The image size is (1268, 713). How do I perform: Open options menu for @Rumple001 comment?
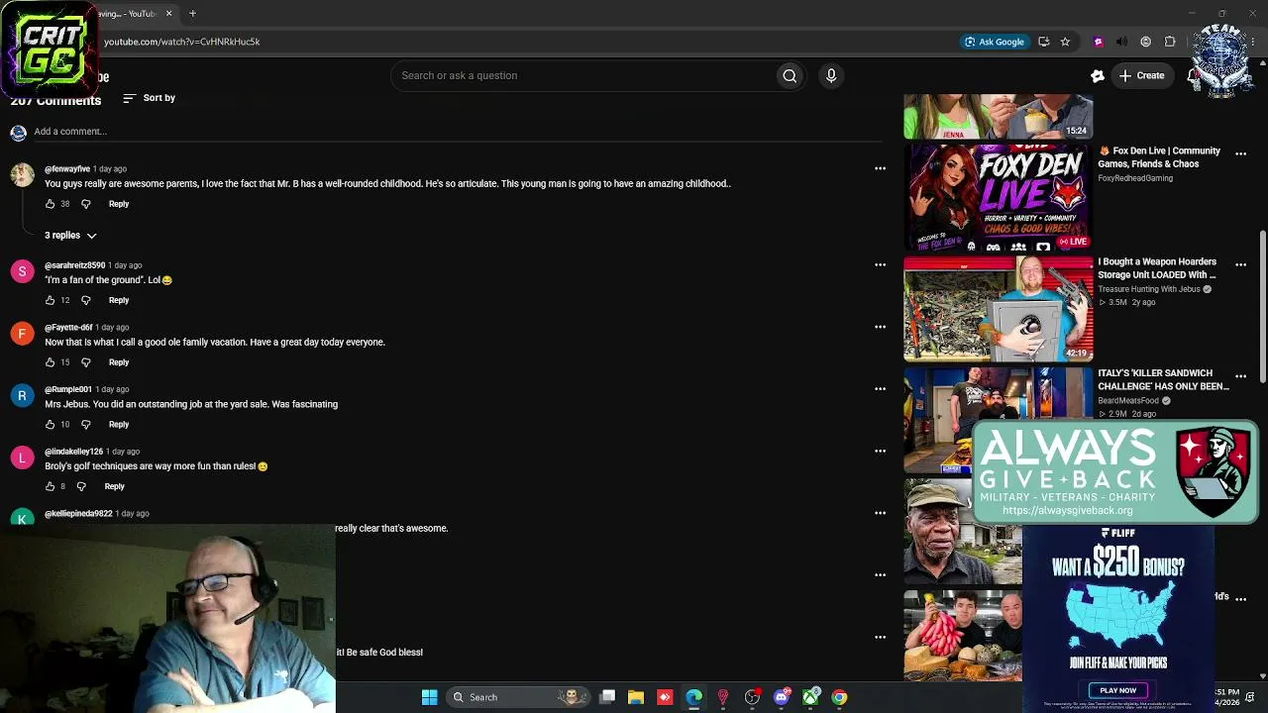coord(880,389)
